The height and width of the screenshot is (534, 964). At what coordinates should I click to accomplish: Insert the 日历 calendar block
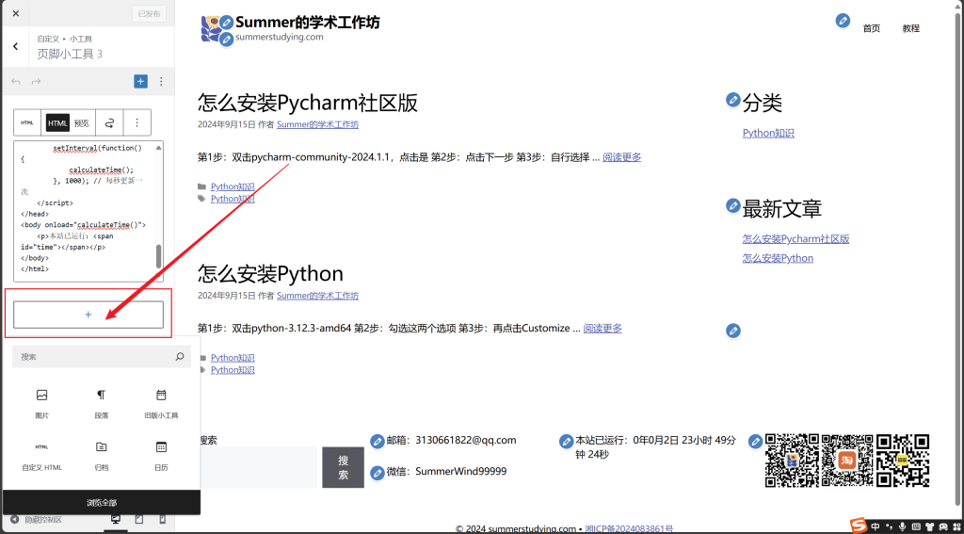point(161,456)
